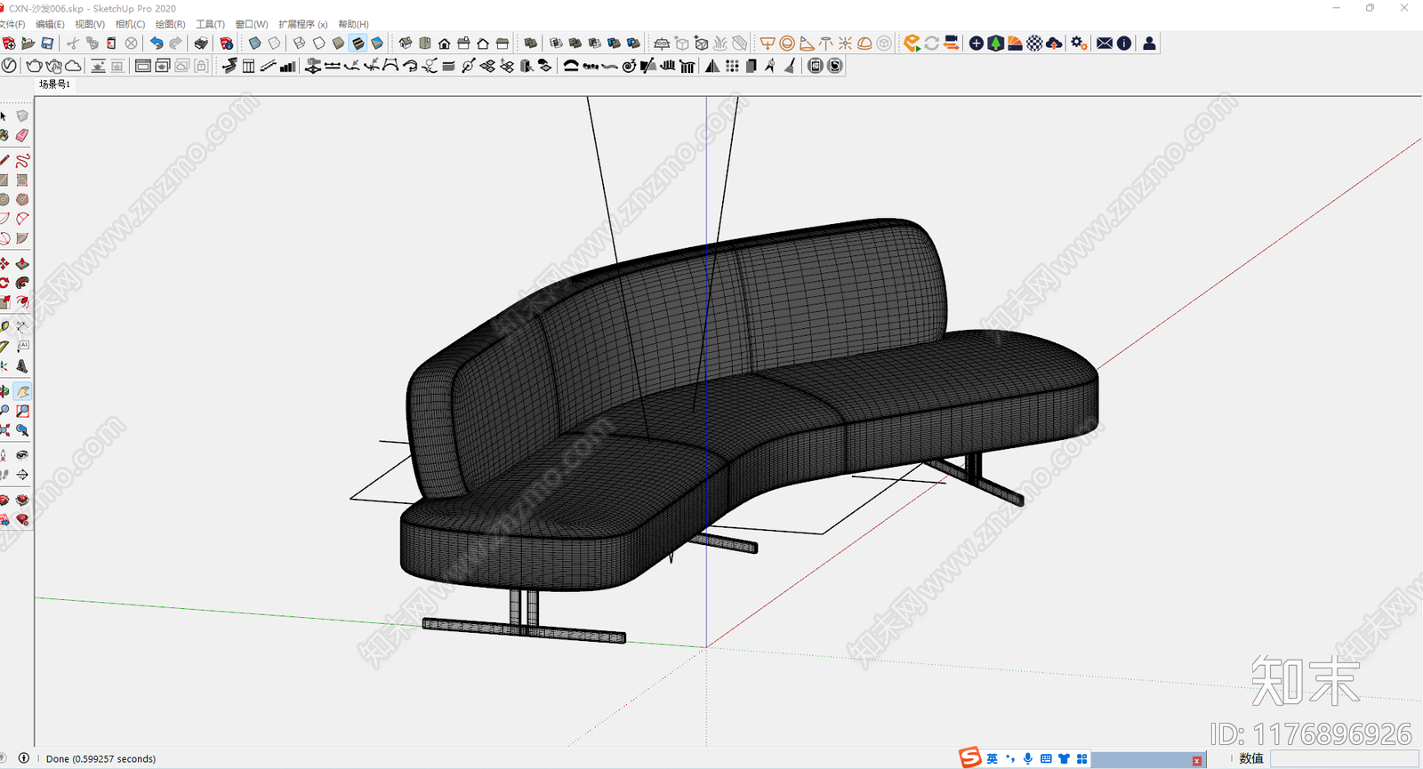The image size is (1423, 769).
Task: Open the 相机(C) menu
Action: click(x=130, y=24)
